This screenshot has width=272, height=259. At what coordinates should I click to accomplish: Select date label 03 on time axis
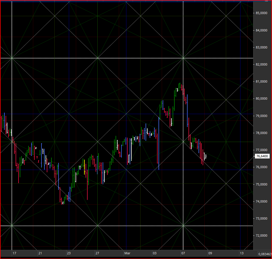(155, 253)
